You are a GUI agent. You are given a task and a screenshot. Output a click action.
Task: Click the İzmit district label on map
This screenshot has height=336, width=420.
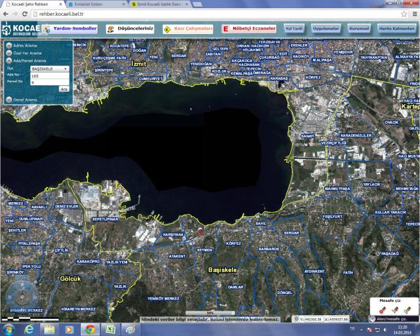click(139, 63)
